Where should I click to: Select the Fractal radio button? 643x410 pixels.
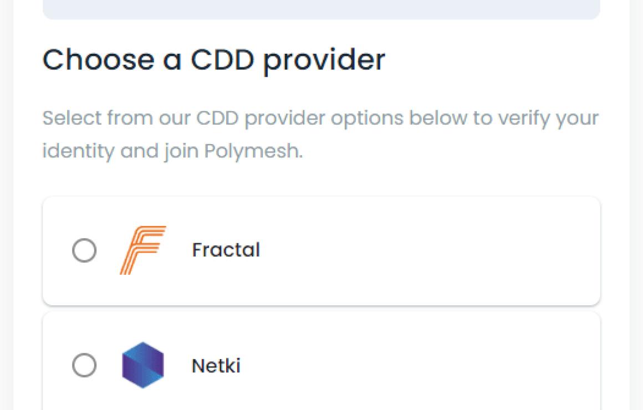tap(84, 250)
